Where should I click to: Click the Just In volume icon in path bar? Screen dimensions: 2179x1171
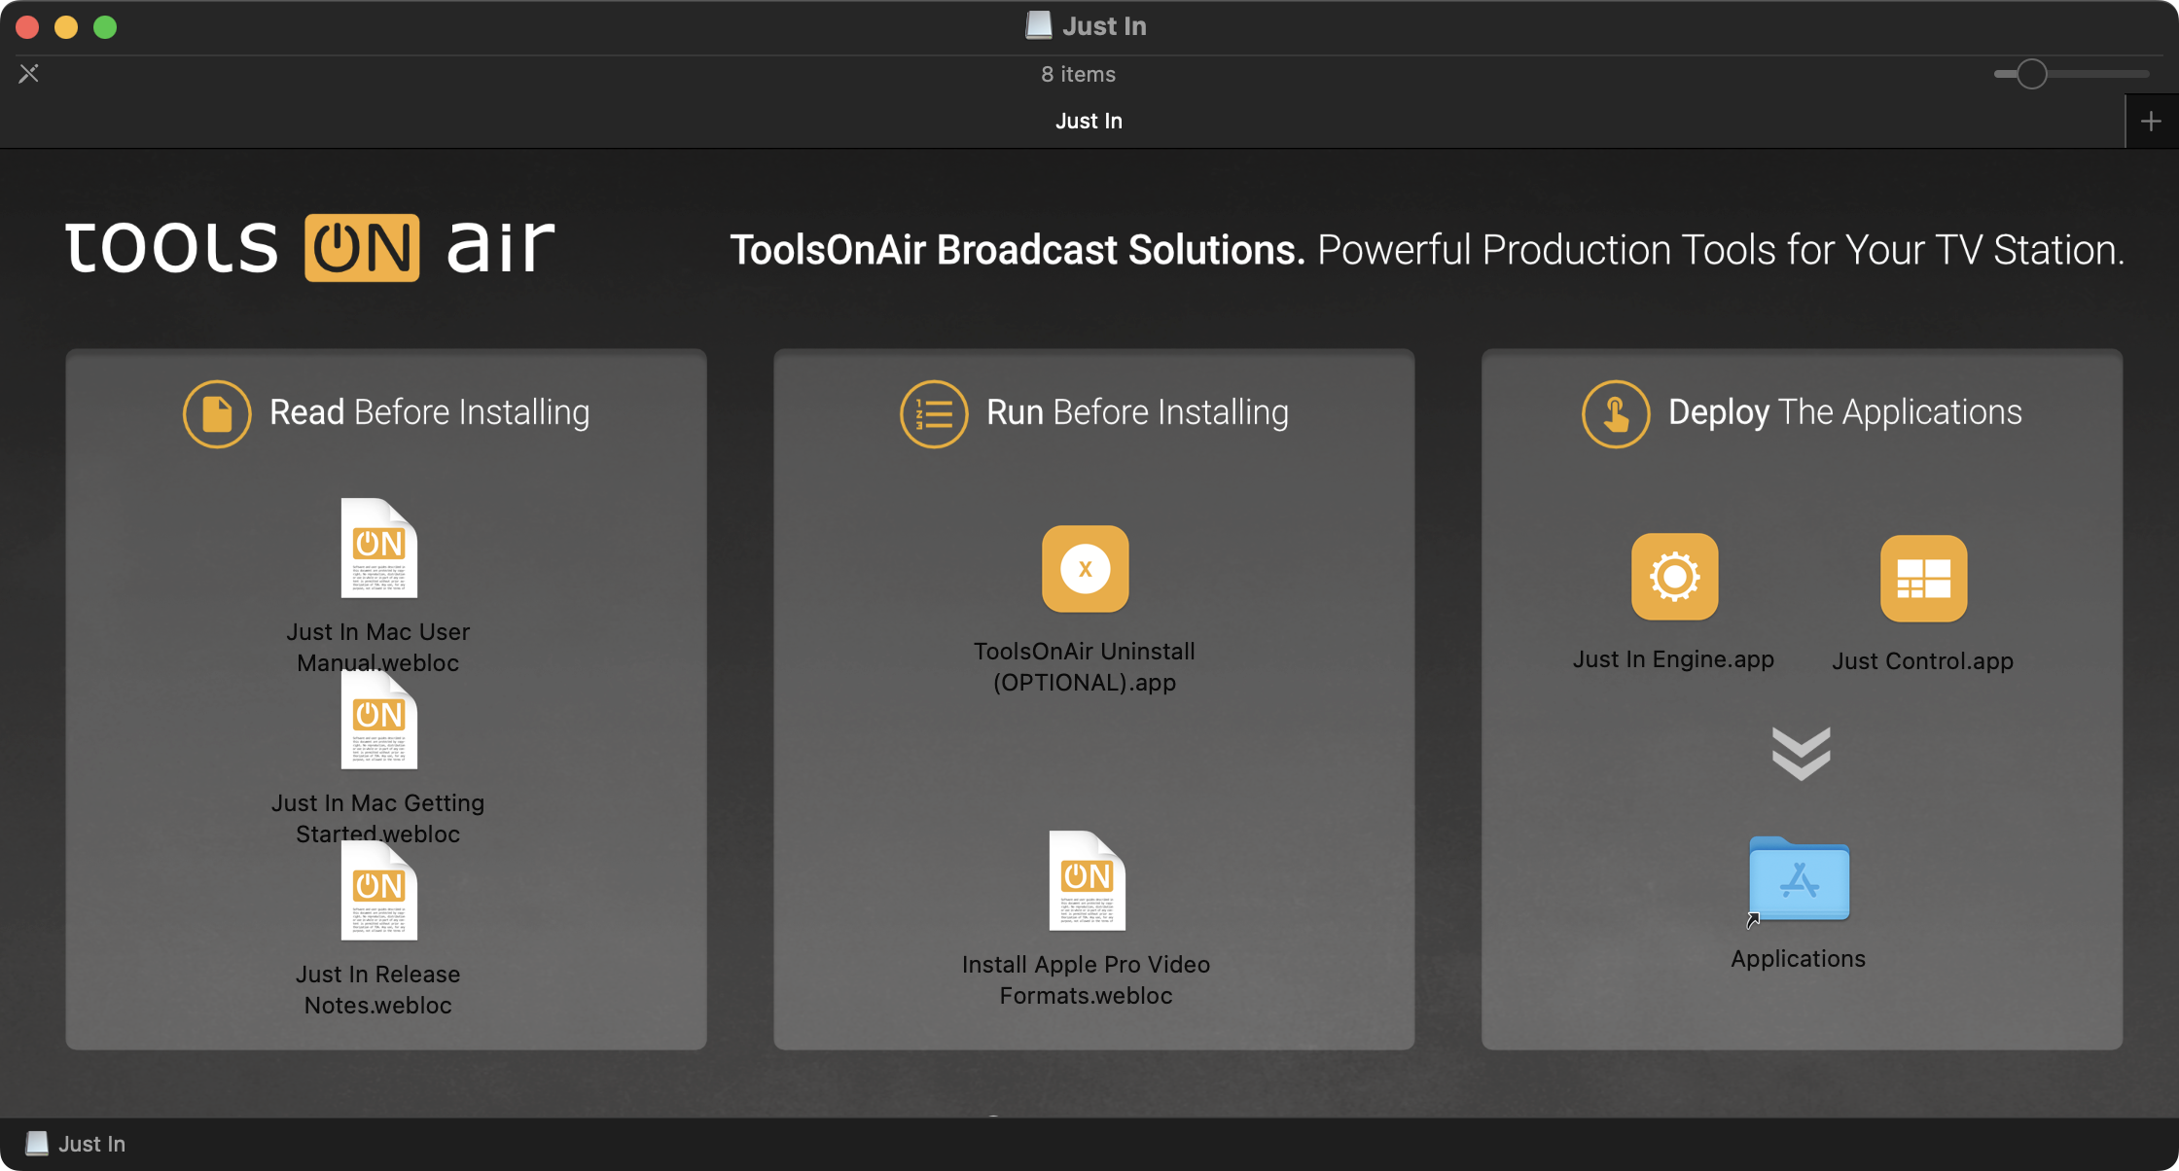37,1143
